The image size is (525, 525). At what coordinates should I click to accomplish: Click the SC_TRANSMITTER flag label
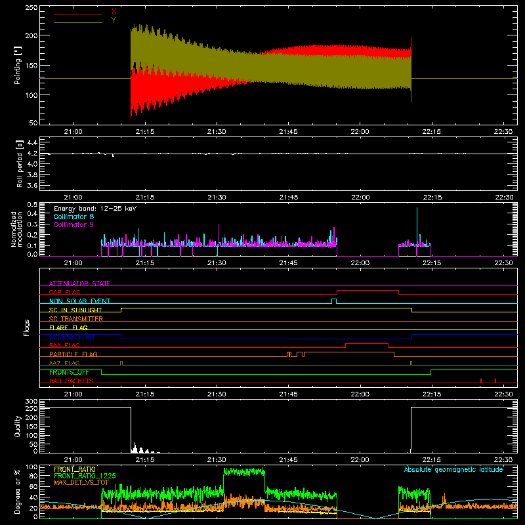[76, 319]
